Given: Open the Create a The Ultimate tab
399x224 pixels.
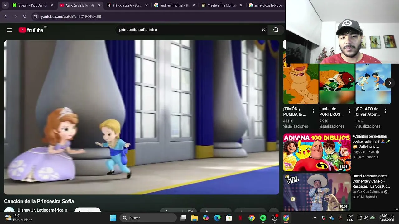Looking at the screenshot, I should 222,5.
